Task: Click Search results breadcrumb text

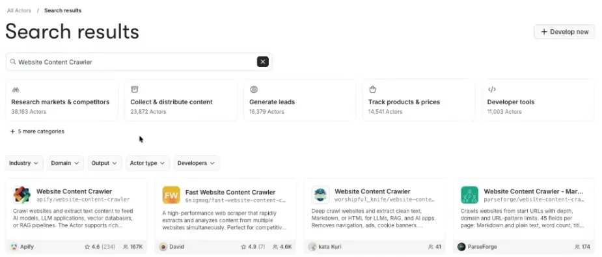Action: 62,10
